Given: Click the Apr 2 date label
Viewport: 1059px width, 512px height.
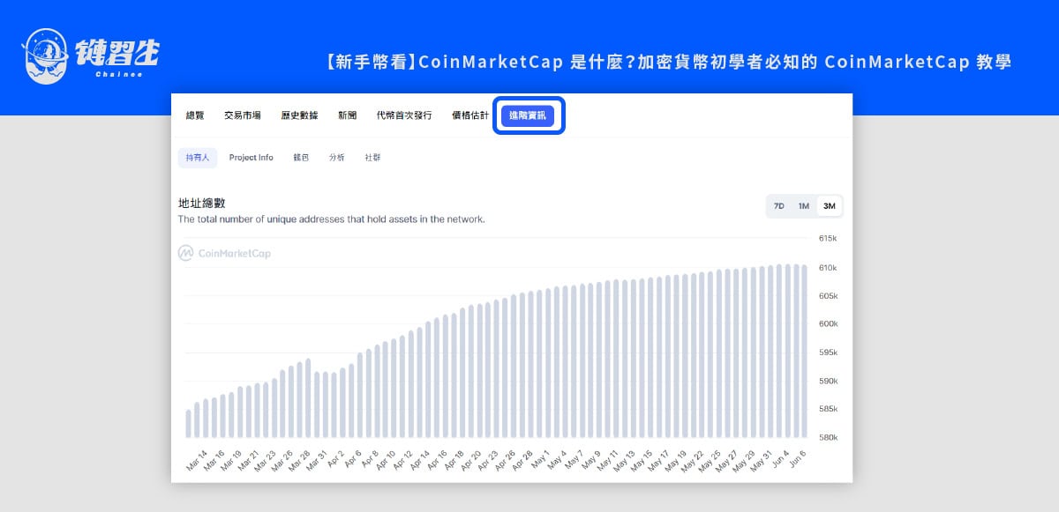Looking at the screenshot, I should click(x=336, y=458).
